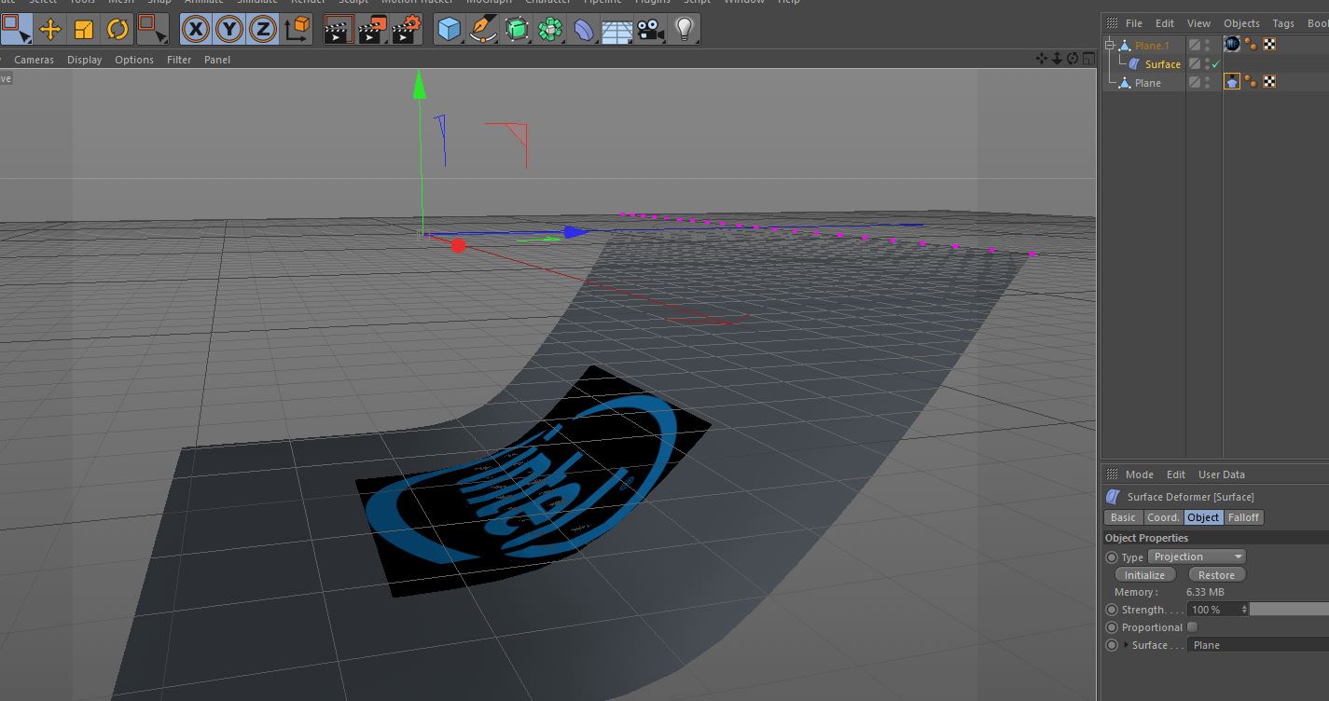Viewport: 1329px width, 701px height.
Task: Toggle the coordinate system icon
Action: tap(297, 29)
